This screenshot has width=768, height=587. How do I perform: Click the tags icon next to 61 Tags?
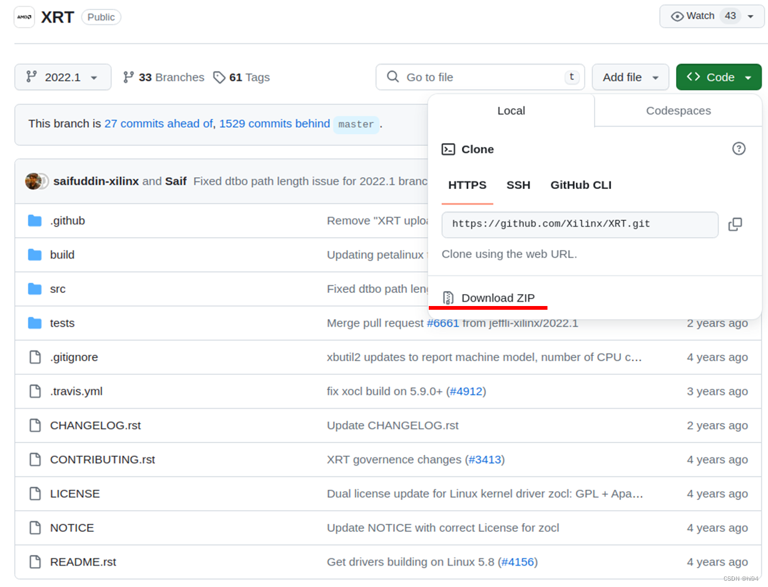click(219, 77)
